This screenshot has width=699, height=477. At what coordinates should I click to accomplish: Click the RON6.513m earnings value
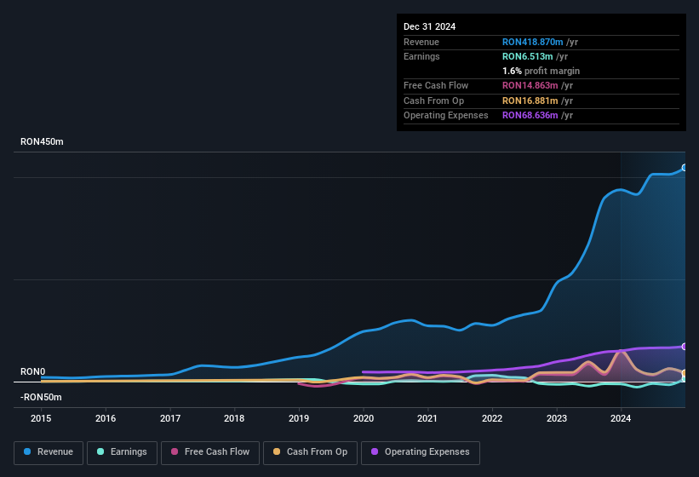[528, 56]
